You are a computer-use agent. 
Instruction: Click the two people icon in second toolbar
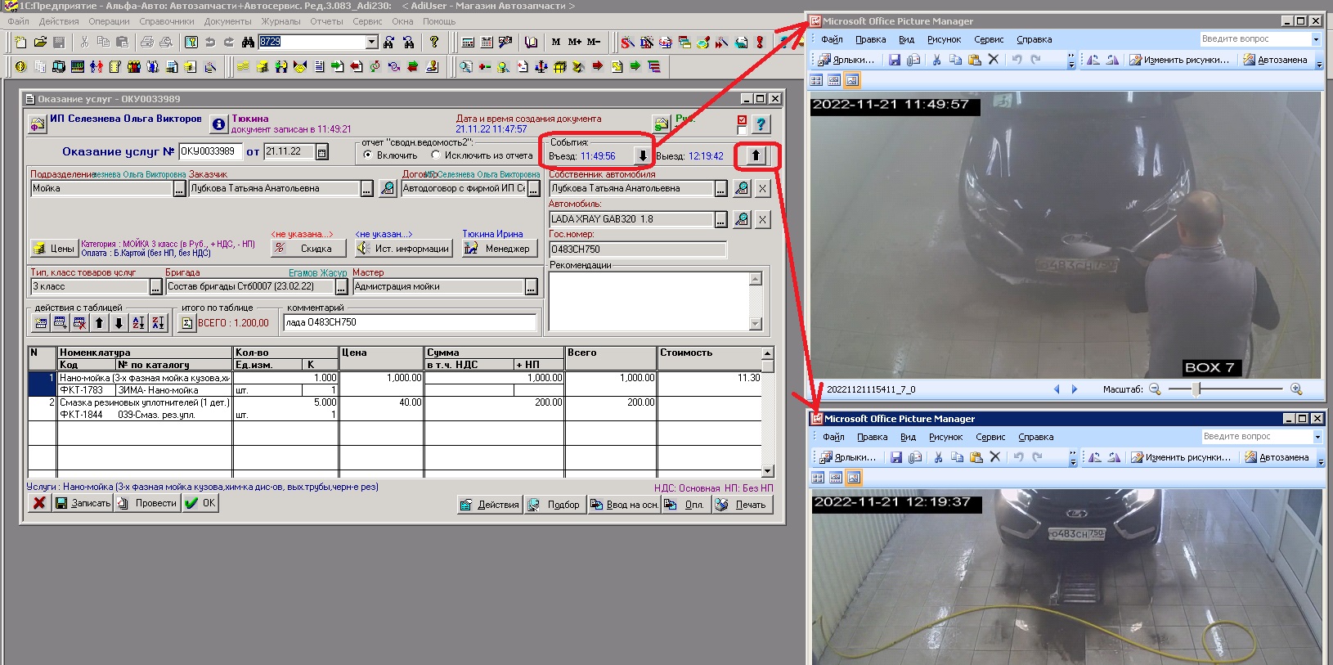tap(96, 67)
